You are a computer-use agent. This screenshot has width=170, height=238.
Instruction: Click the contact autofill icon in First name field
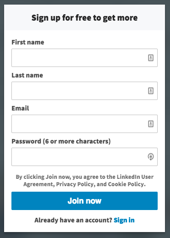click(151, 58)
